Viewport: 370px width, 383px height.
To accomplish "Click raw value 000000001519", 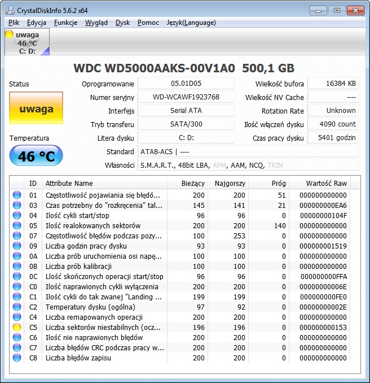I will pos(323,246).
